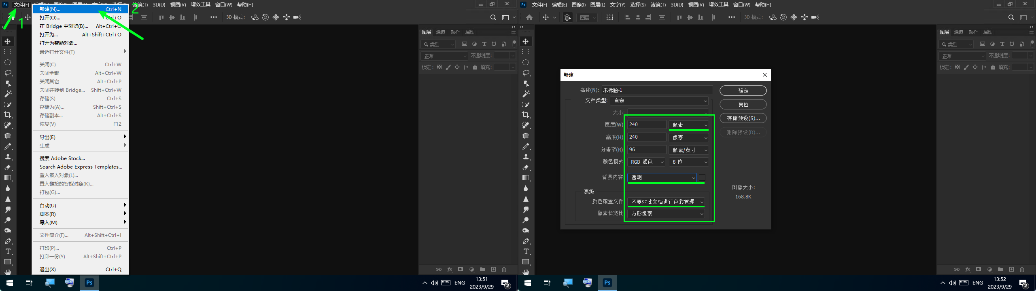
Task: Click search magnifier icon in right window's options bar
Action: [1011, 17]
